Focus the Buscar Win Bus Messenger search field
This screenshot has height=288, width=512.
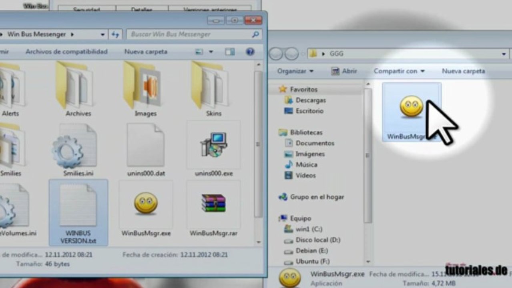tap(194, 34)
